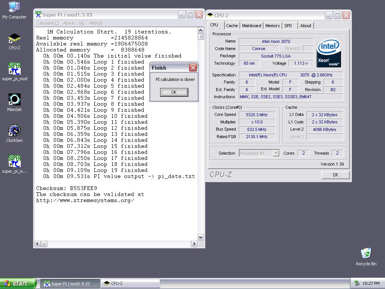Screen dimensions: 385x289
Task: Click the Loop 19 finished line
Action: click(x=95, y=170)
